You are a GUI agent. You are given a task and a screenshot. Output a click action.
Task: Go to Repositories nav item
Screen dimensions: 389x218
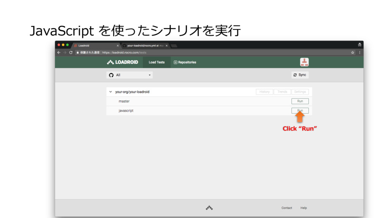coord(185,62)
